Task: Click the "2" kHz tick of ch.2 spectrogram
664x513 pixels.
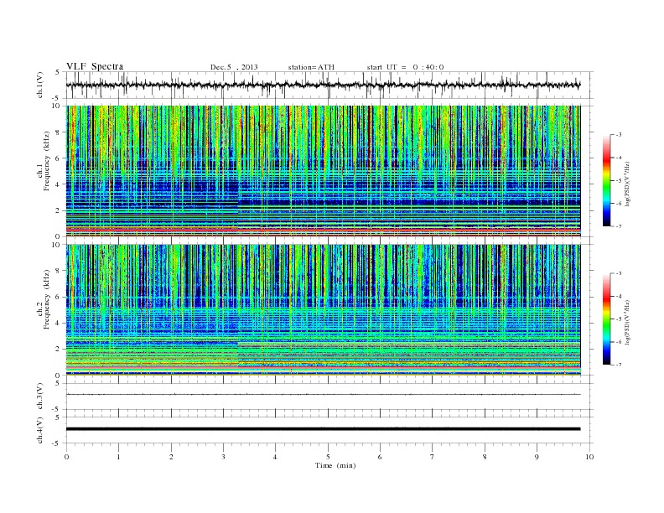Action: [x=58, y=350]
